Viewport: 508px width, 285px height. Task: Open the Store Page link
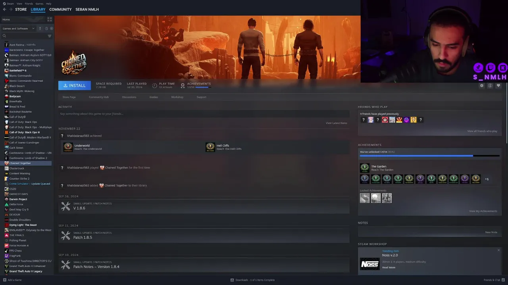pos(69,97)
